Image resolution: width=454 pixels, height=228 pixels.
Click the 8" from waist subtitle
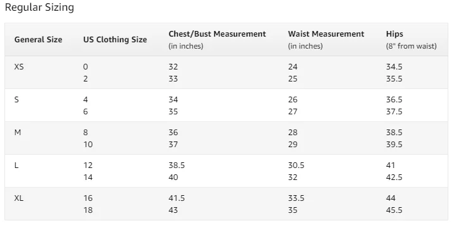[x=411, y=46]
